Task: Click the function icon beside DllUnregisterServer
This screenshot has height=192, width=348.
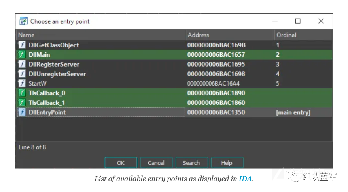Action: [x=22, y=74]
